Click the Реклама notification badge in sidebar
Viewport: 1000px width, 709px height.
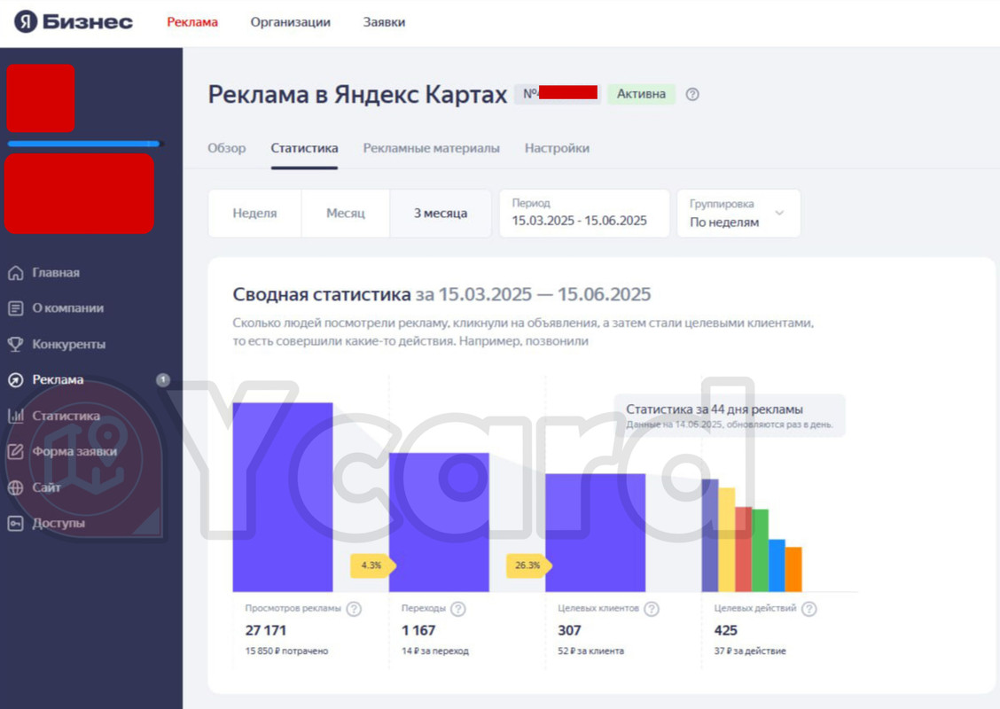163,380
